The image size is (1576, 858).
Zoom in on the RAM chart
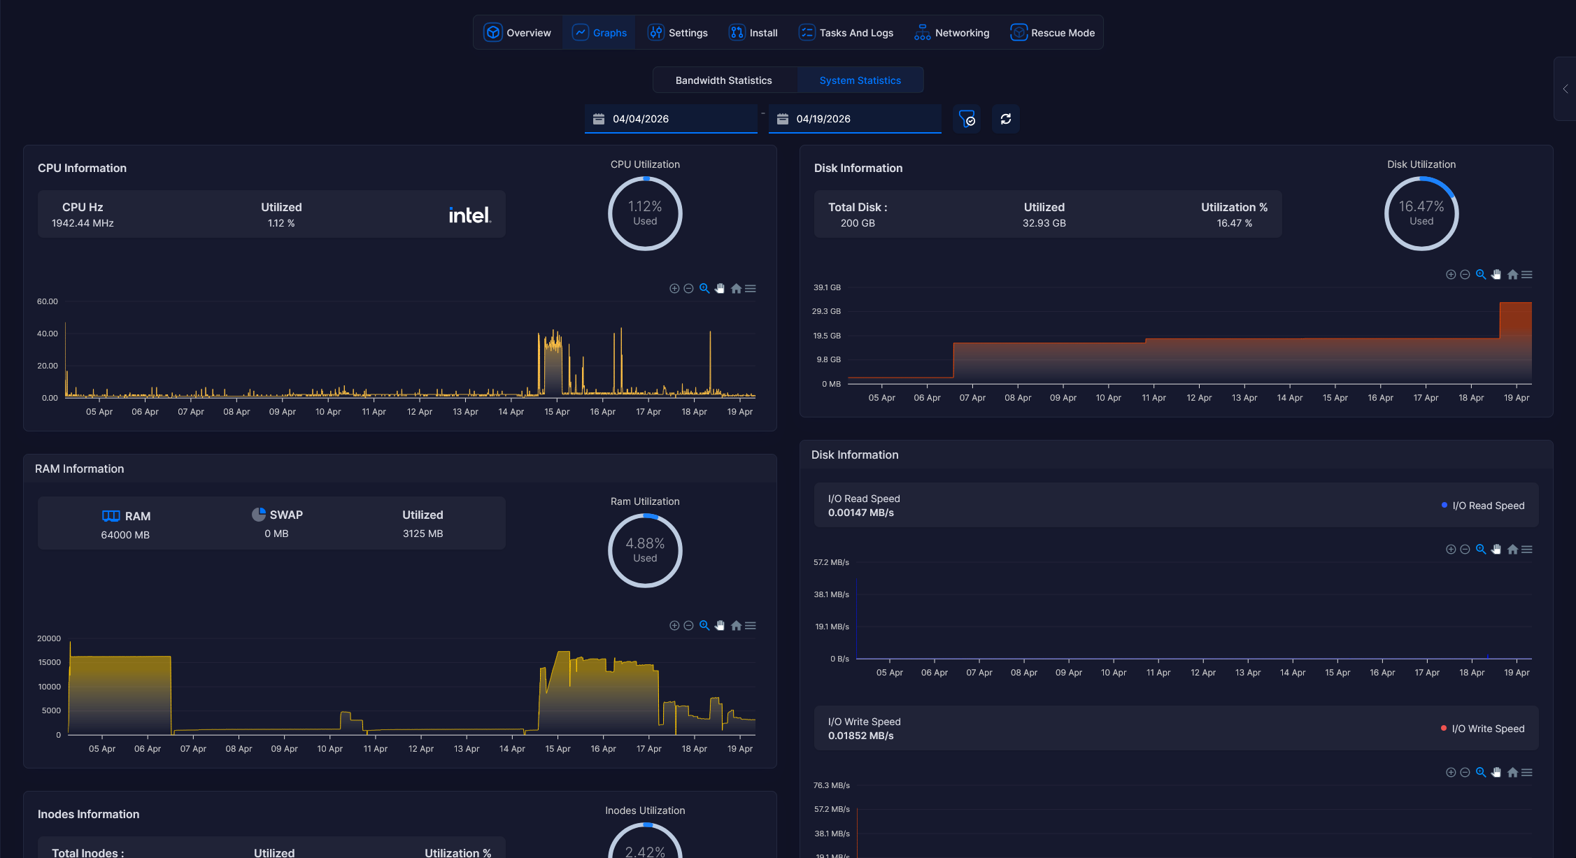coord(674,626)
